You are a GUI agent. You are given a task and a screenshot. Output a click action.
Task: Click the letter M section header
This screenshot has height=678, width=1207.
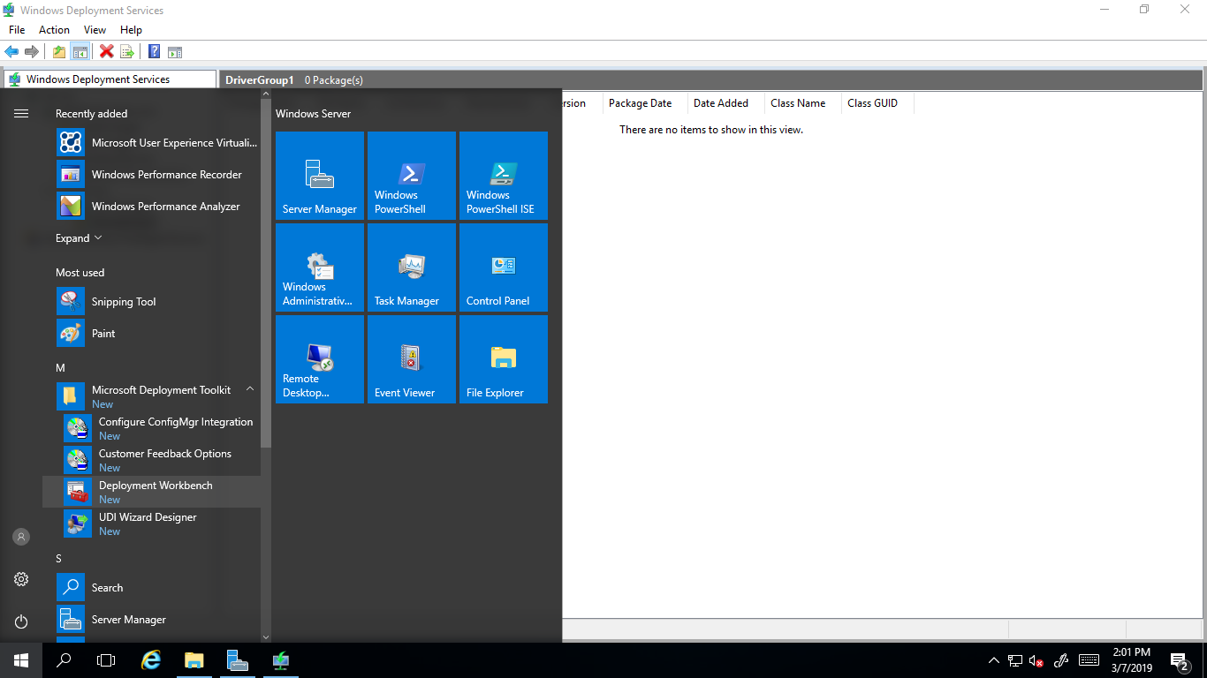(60, 367)
